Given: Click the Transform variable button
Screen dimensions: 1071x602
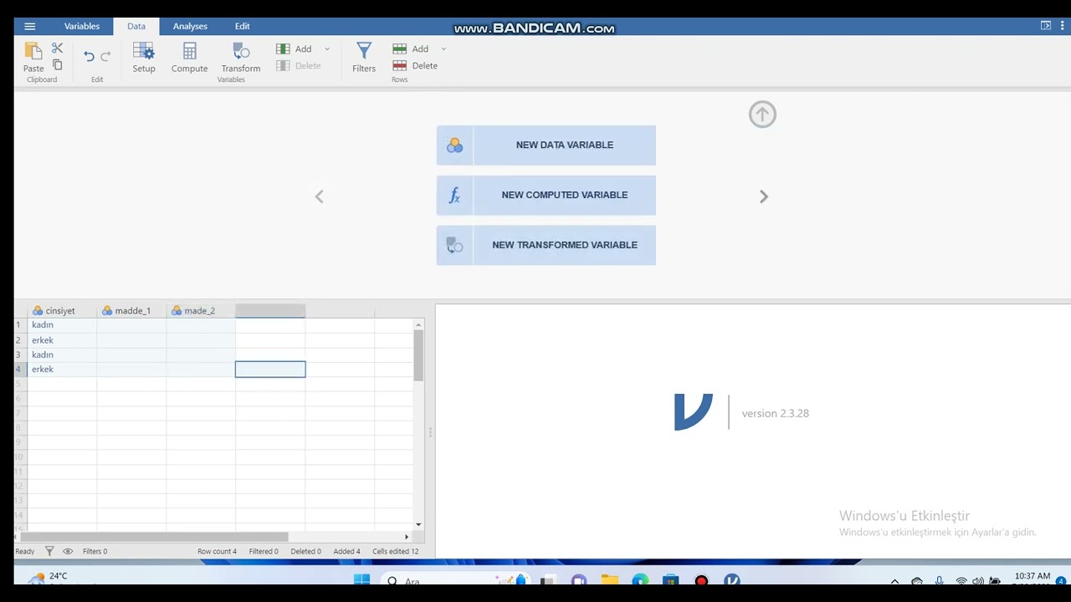Looking at the screenshot, I should point(241,58).
